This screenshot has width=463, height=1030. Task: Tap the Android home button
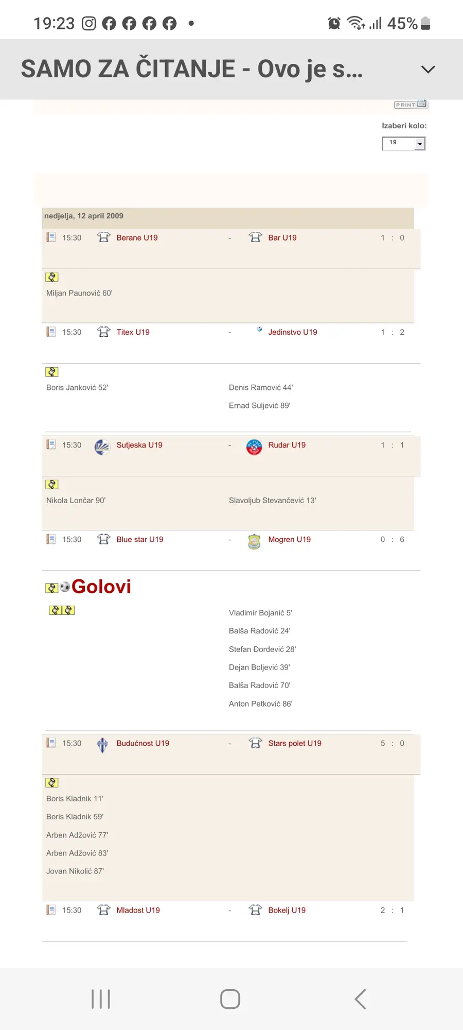tap(230, 999)
